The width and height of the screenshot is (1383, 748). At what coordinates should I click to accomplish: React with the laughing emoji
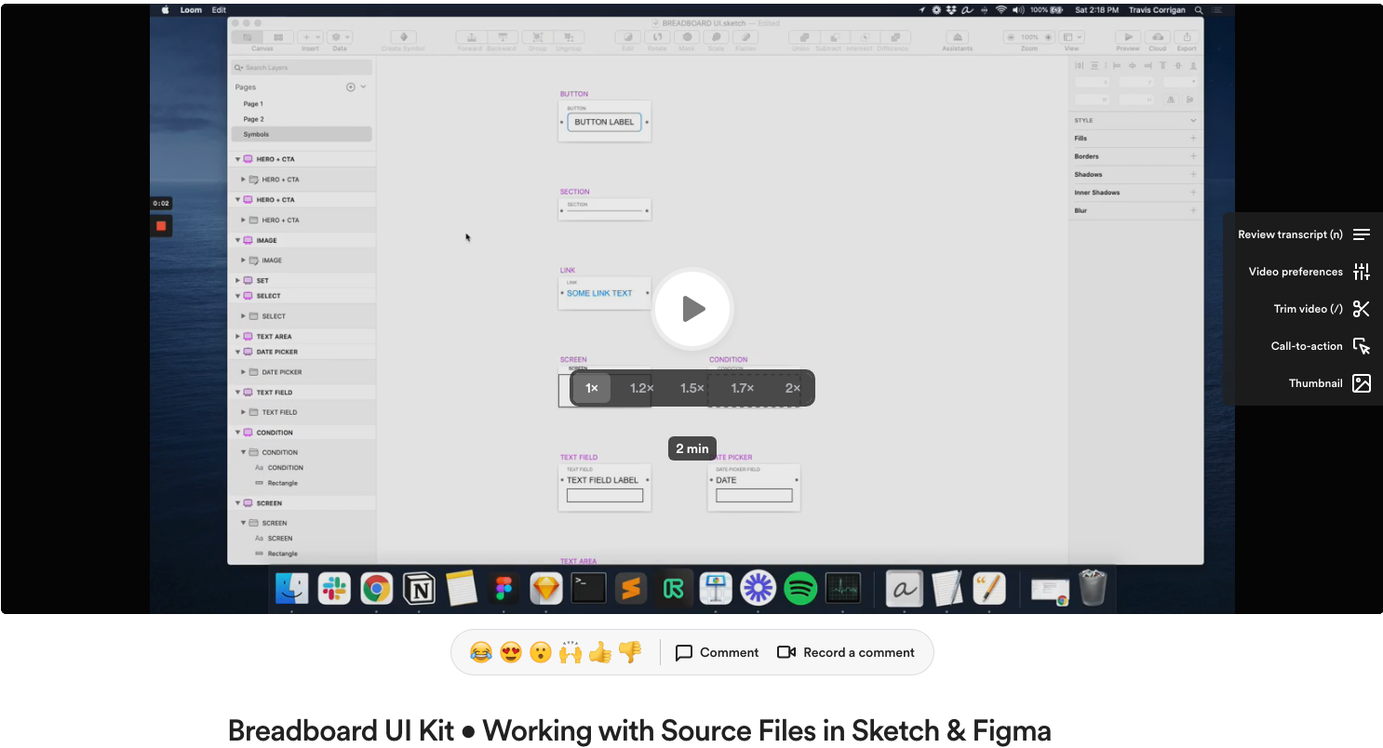coord(480,652)
